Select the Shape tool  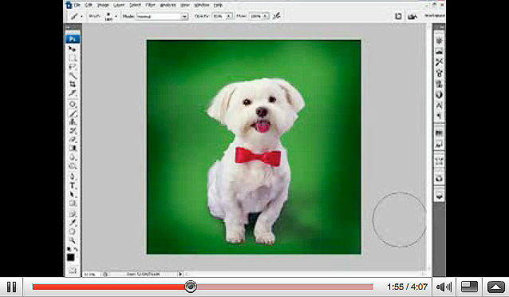coord(73,204)
